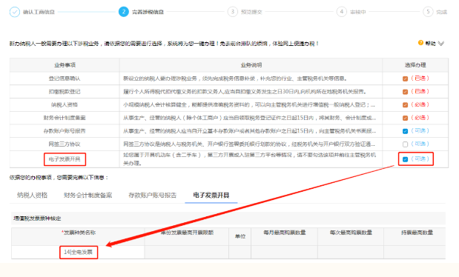Click the 业务事项 column header
Viewport: 459px width, 277px height.
coord(65,65)
